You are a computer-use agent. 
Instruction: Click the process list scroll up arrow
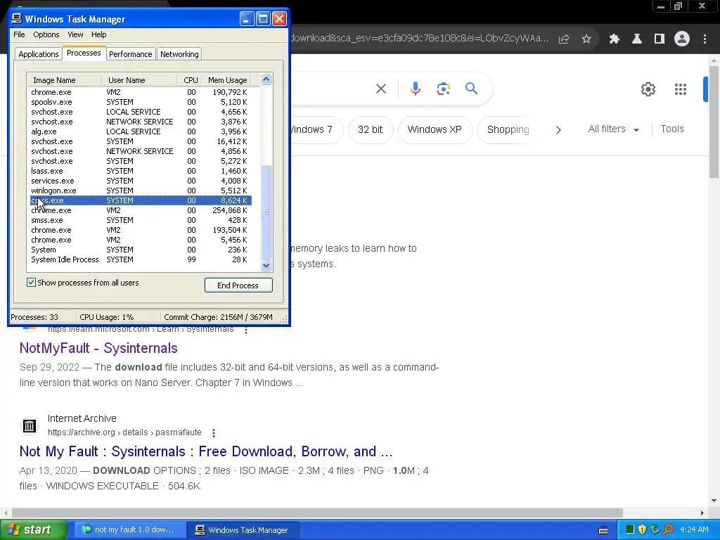point(266,79)
